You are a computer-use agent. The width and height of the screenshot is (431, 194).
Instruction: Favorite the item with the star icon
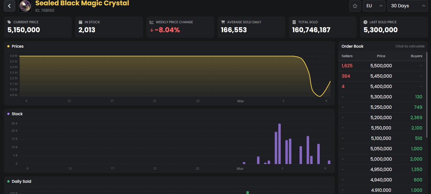(x=355, y=6)
